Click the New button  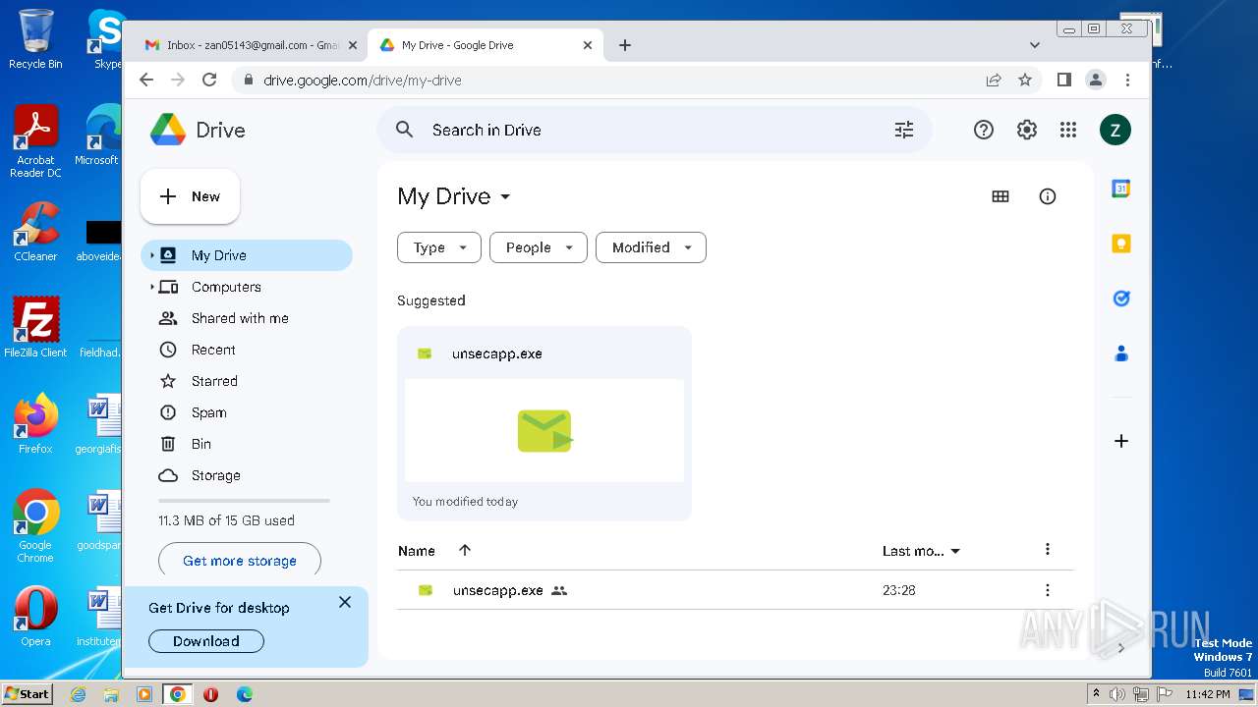(x=190, y=196)
